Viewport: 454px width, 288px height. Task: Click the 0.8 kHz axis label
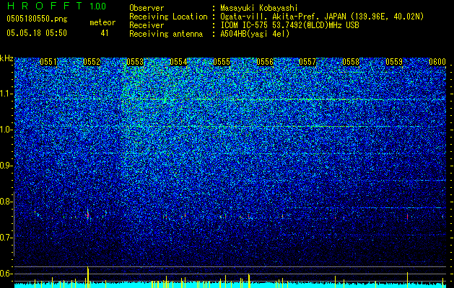point(6,202)
